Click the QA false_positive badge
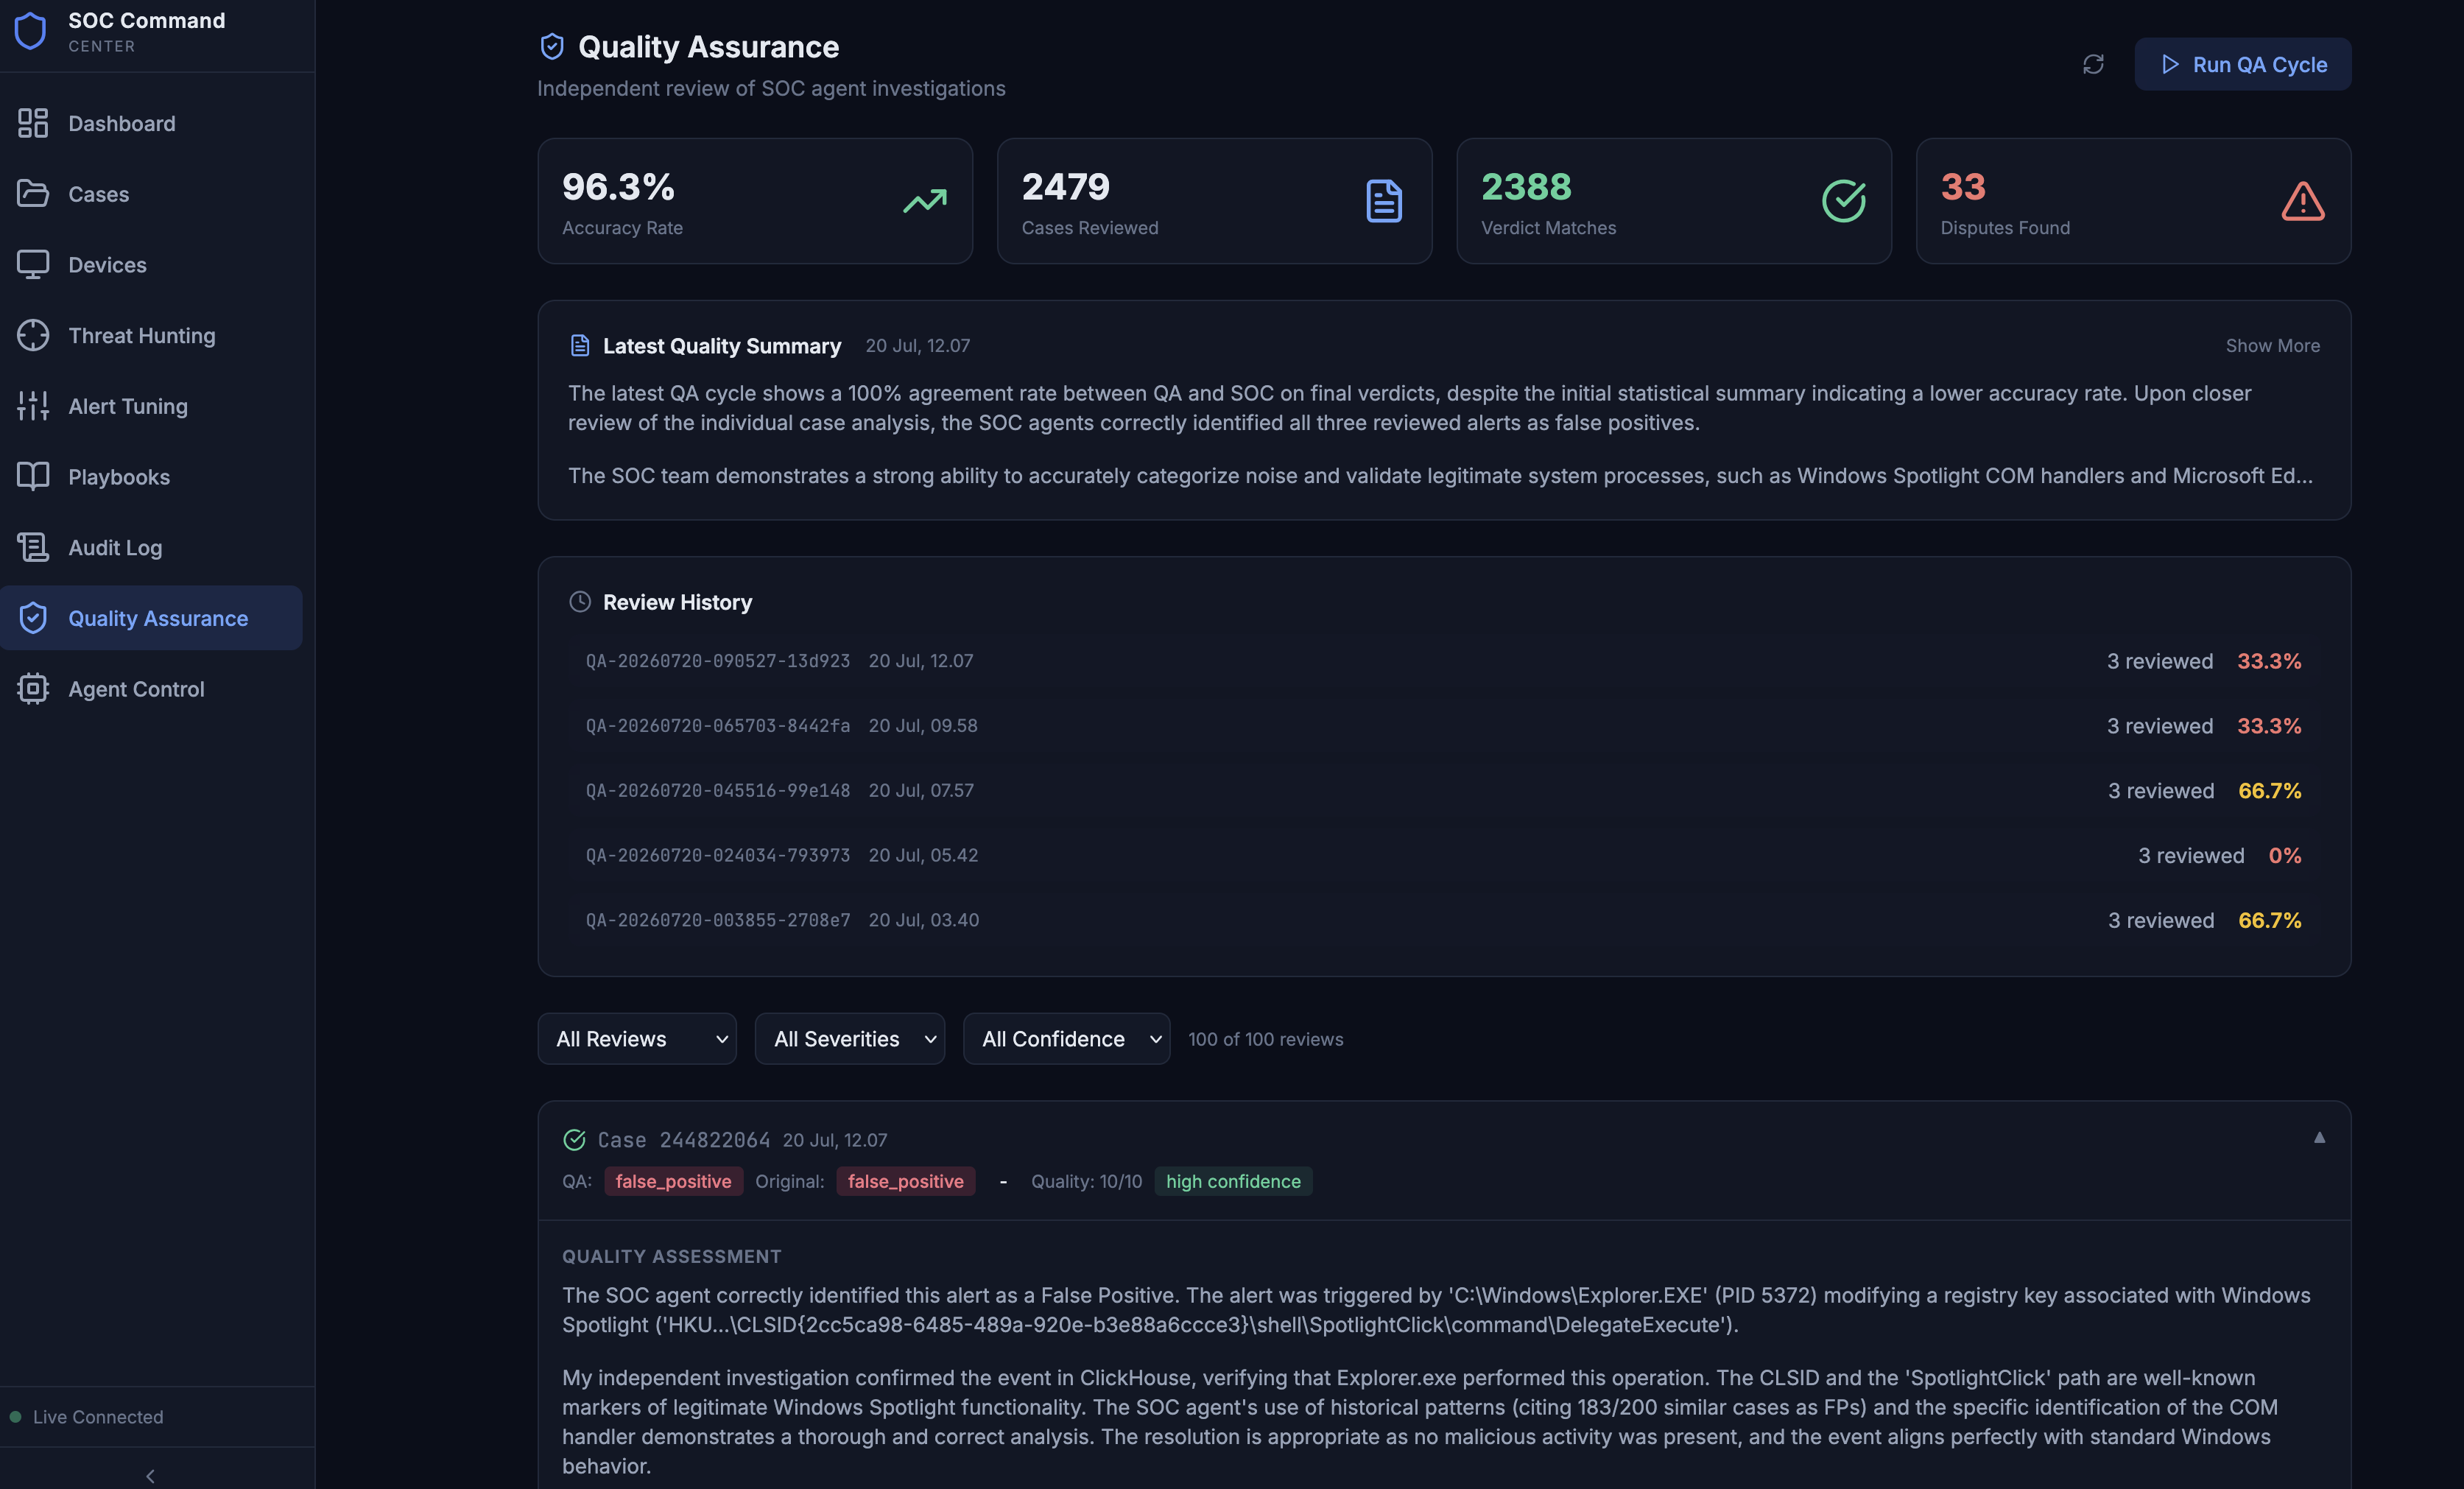Viewport: 2464px width, 1489px height. [x=673, y=1181]
